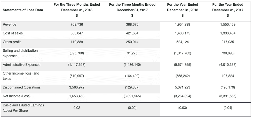Image resolution: width=253 pixels, height=118 pixels.
Task: Click the revenue value 769,736
Action: (x=77, y=25)
